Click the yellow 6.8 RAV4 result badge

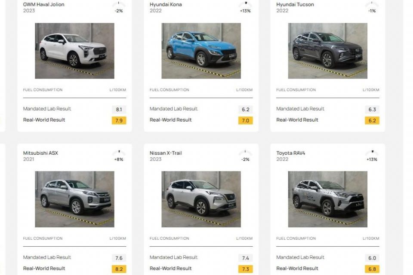pos(372,269)
